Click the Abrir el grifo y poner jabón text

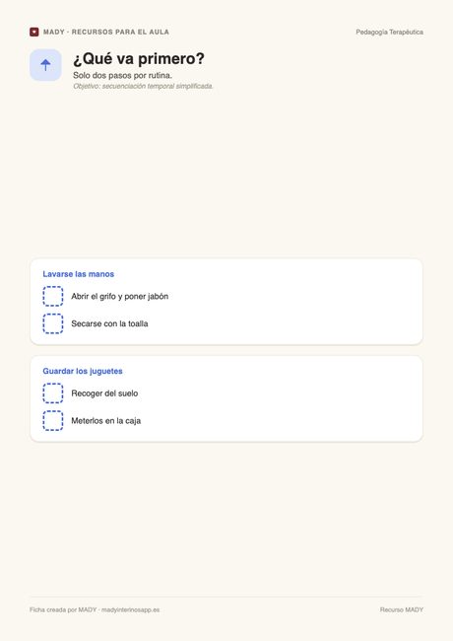click(119, 297)
